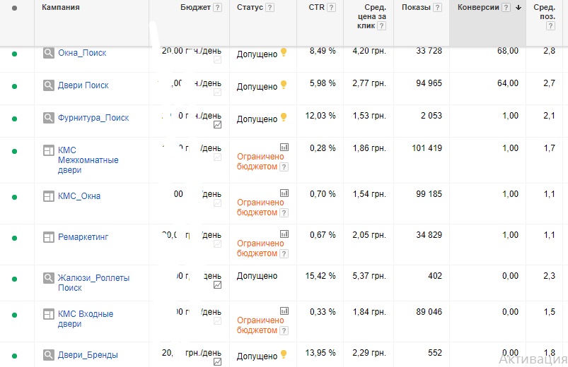This screenshot has height=367, width=568.
Task: Click the lightbulb icon in Окна_Поиск status
Action: [x=284, y=52]
